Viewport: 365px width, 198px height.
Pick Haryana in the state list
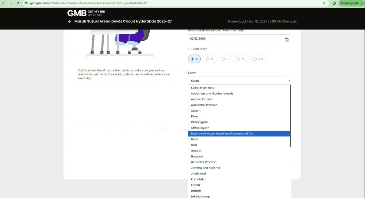click(x=239, y=157)
